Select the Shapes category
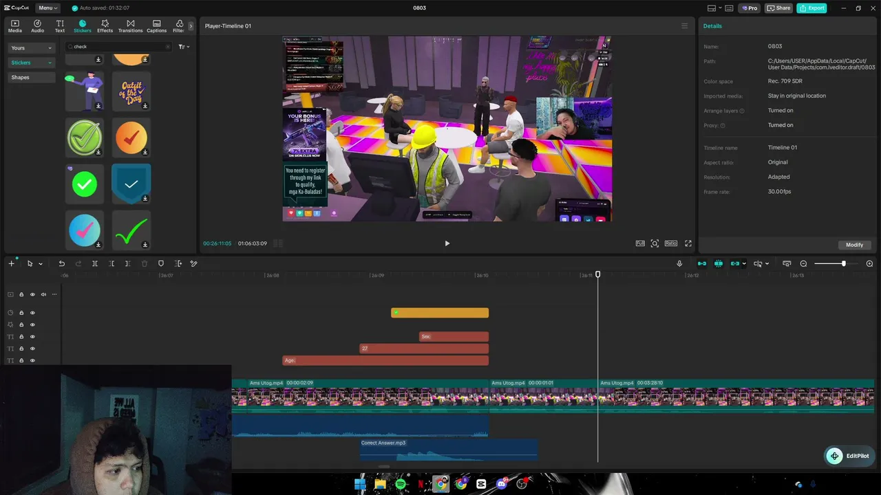The width and height of the screenshot is (881, 495). (31, 77)
